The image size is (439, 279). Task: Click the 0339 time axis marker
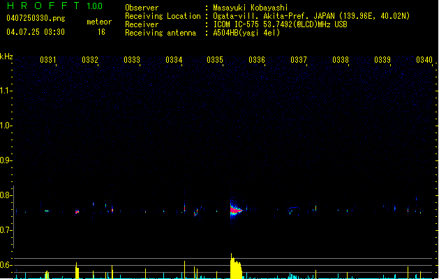[382, 59]
